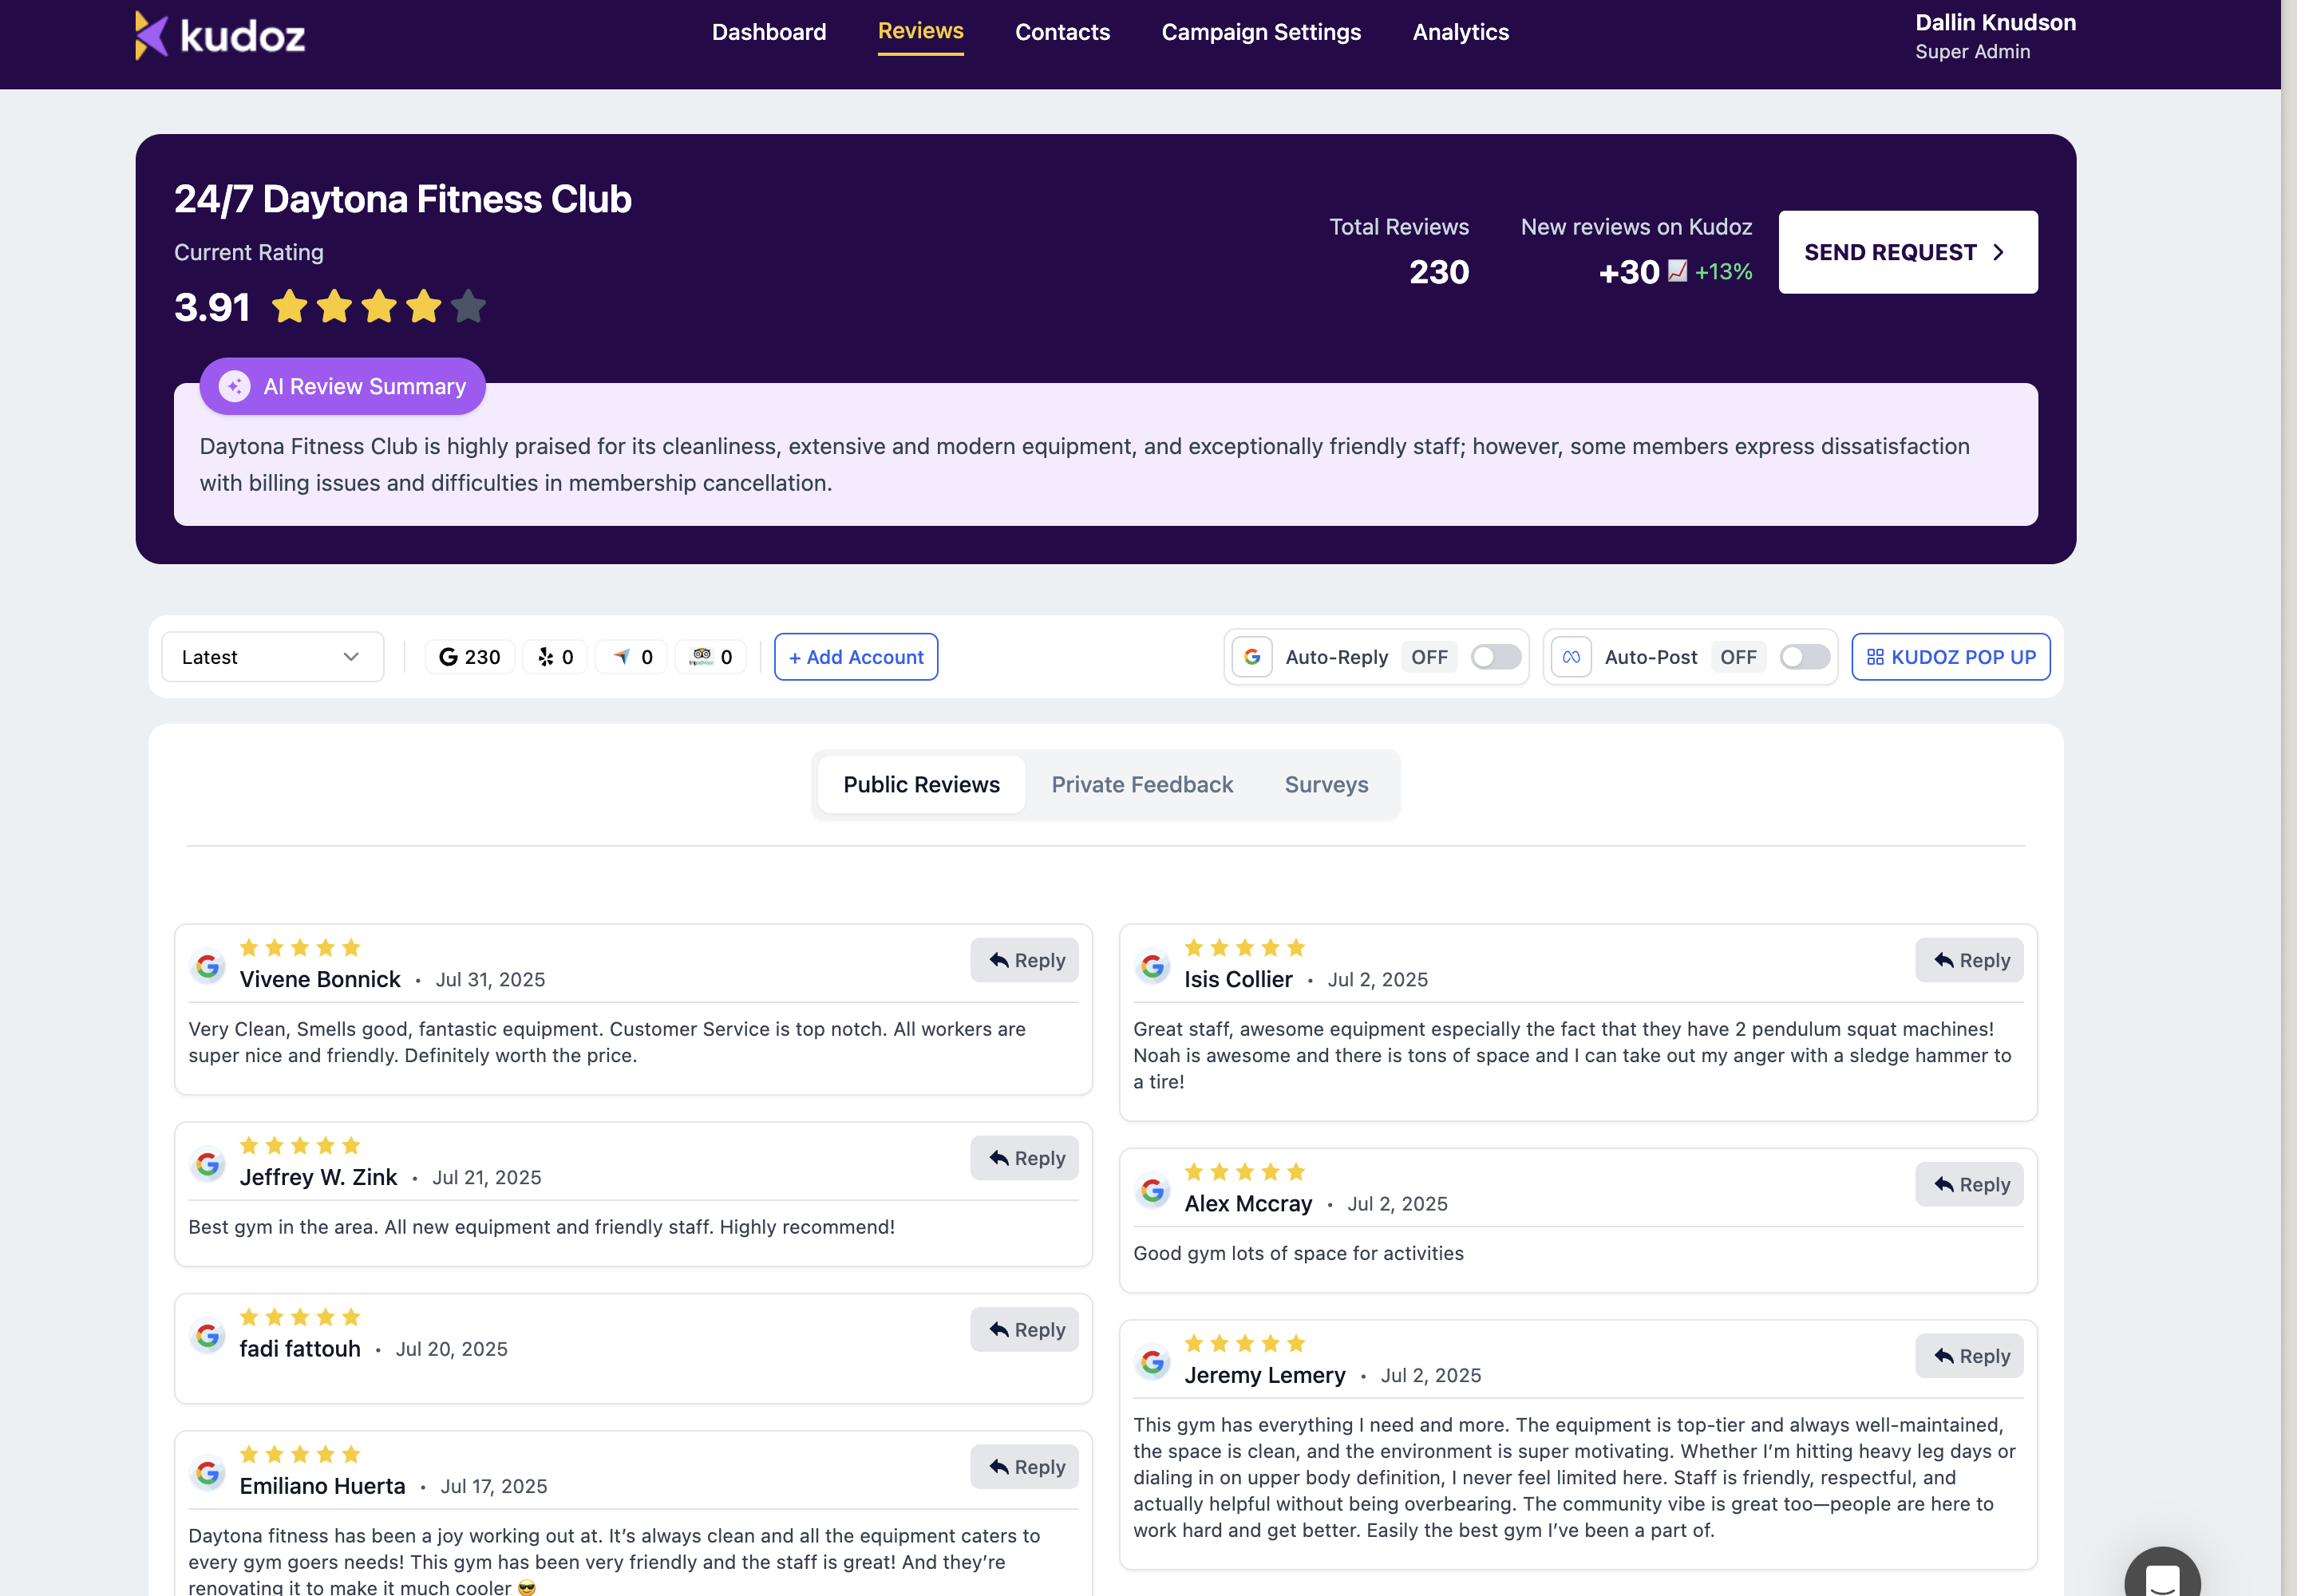Enable the Auto-Post toggle

[1804, 657]
